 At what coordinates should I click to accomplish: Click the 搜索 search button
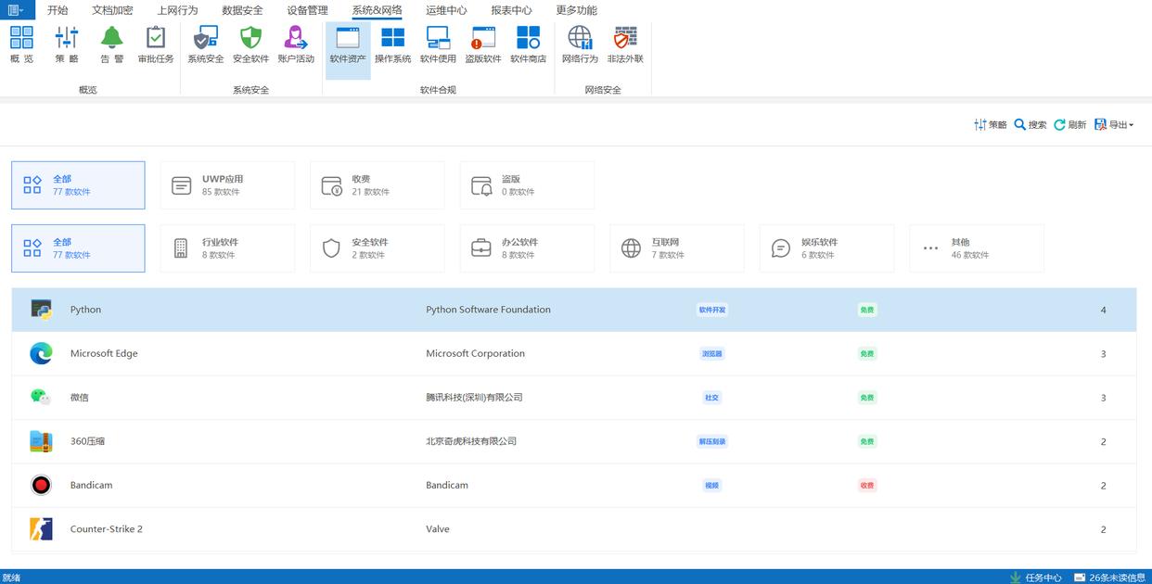(x=1030, y=124)
